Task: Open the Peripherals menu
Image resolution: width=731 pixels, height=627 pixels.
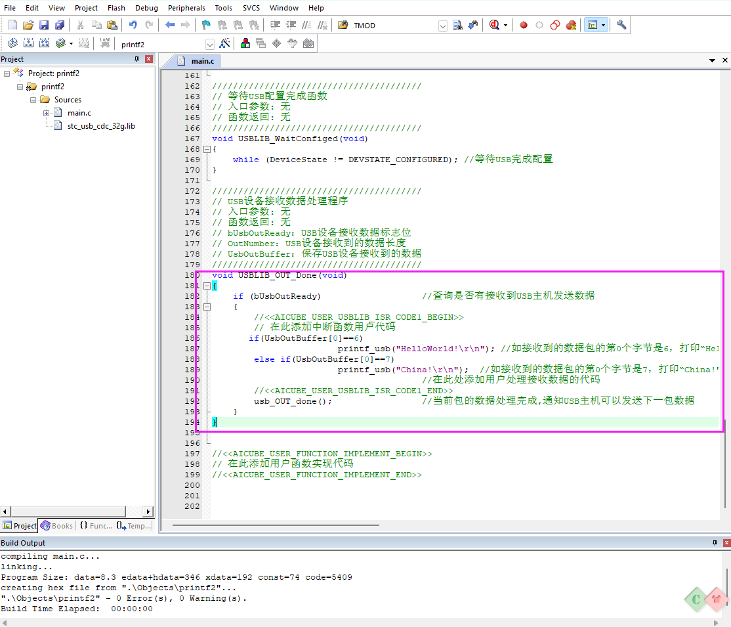Action: tap(186, 8)
